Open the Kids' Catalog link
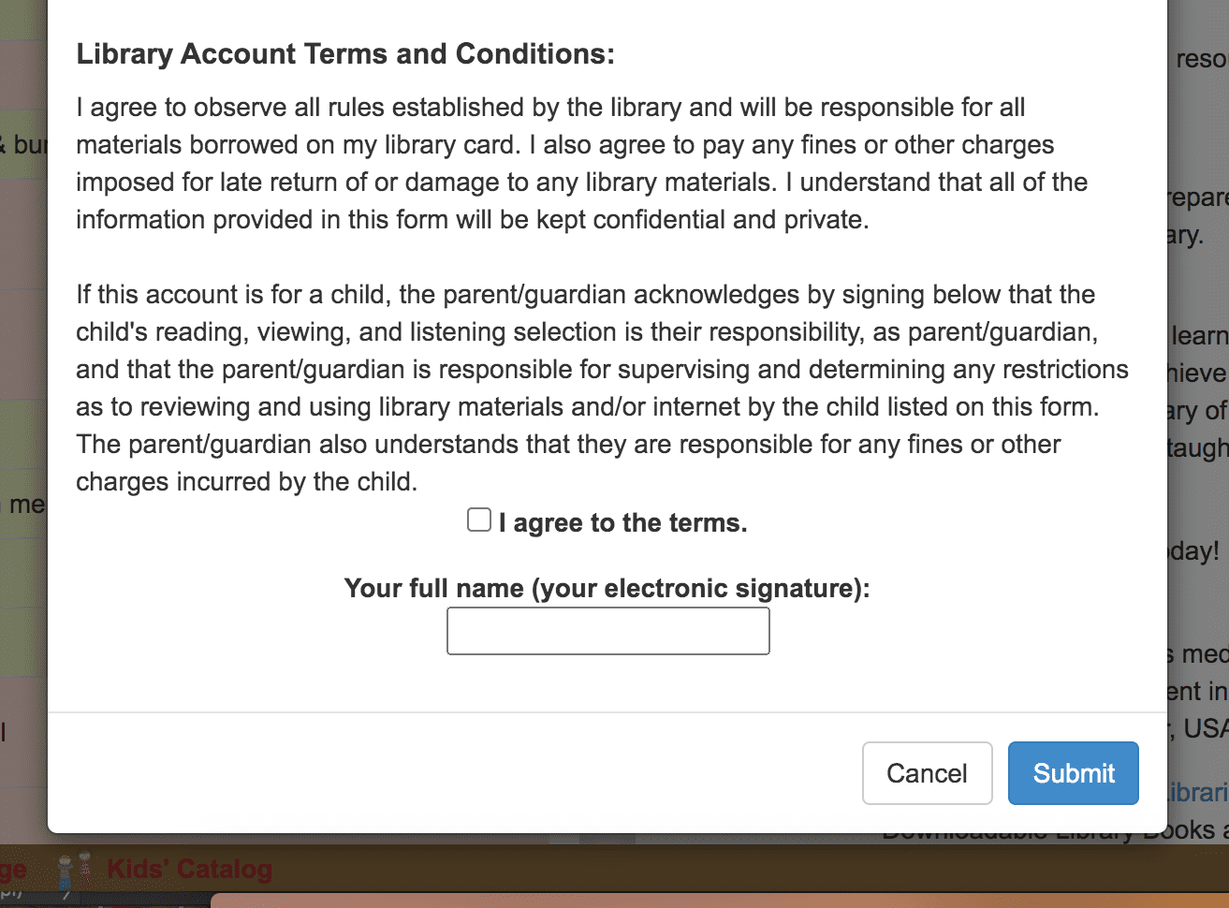This screenshot has width=1229, height=908. coord(189,870)
